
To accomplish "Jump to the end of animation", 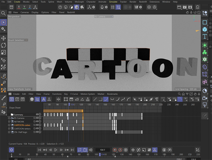I will coord(72,150).
